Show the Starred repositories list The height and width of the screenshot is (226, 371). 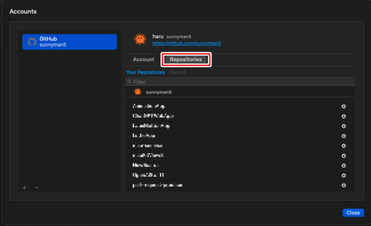[x=177, y=72]
